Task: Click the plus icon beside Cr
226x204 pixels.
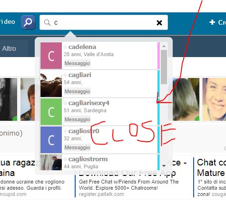Action: coord(212,22)
